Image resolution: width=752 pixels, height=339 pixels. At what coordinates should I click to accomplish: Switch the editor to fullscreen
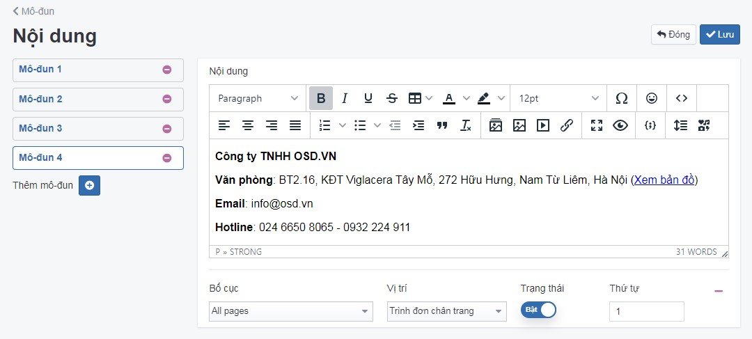tap(596, 125)
